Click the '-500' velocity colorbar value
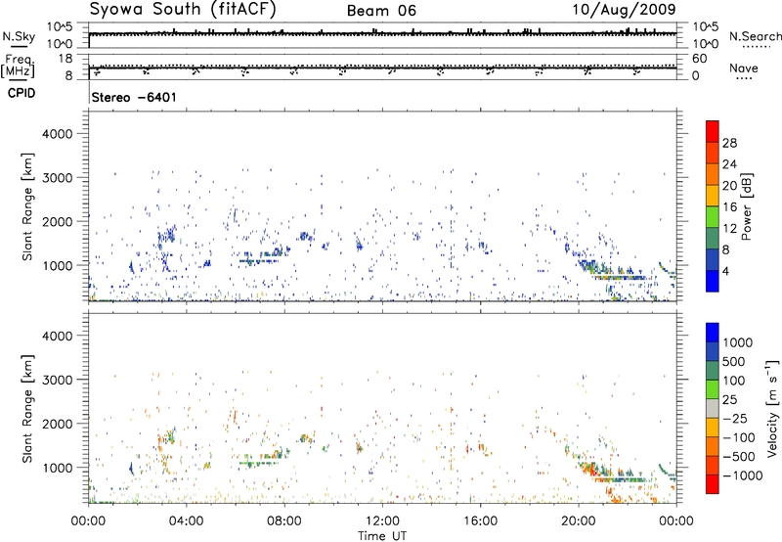 click(738, 457)
